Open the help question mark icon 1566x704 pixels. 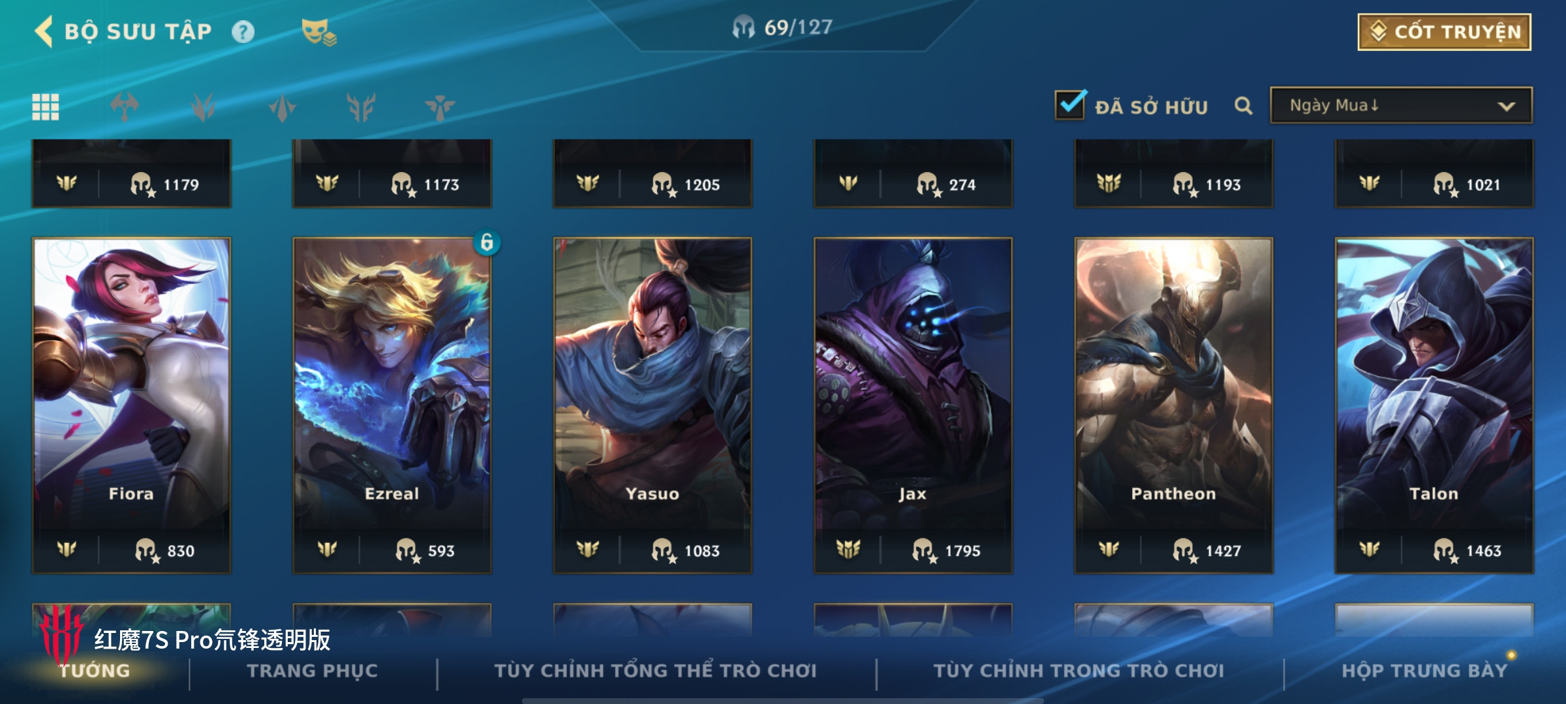(243, 31)
